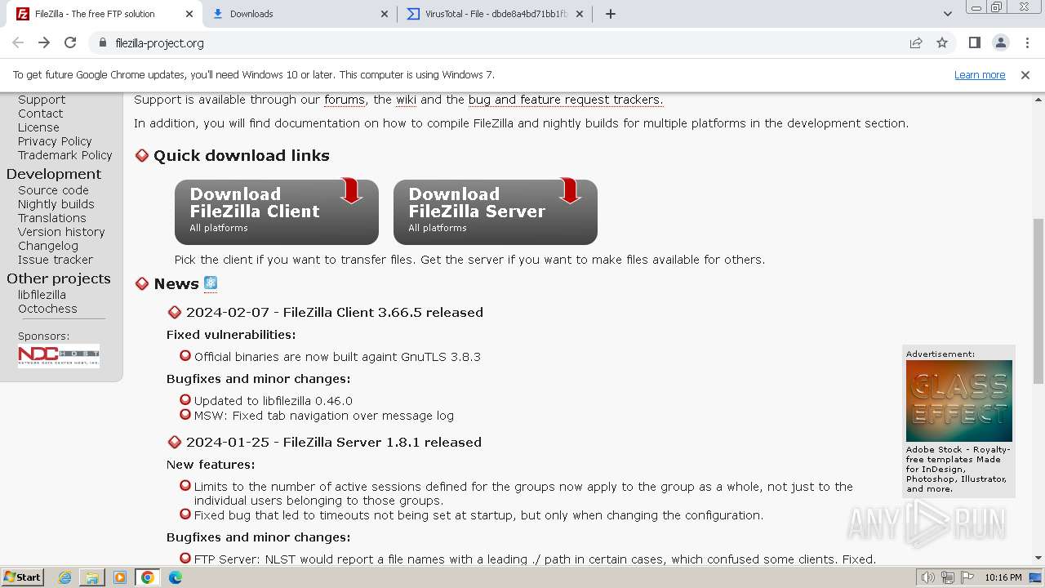Dismiss the Chrome update notice
Viewport: 1045px width, 588px height.
click(x=1025, y=74)
